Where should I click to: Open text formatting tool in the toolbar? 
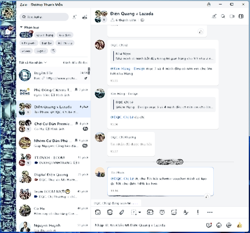(186, 212)
